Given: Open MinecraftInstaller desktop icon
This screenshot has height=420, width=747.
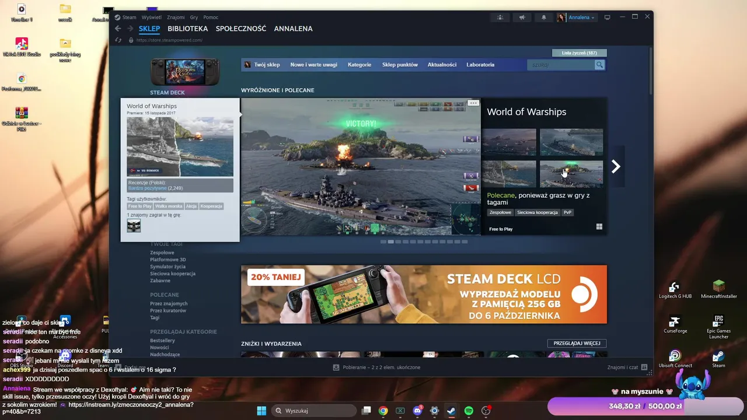Looking at the screenshot, I should [719, 290].
